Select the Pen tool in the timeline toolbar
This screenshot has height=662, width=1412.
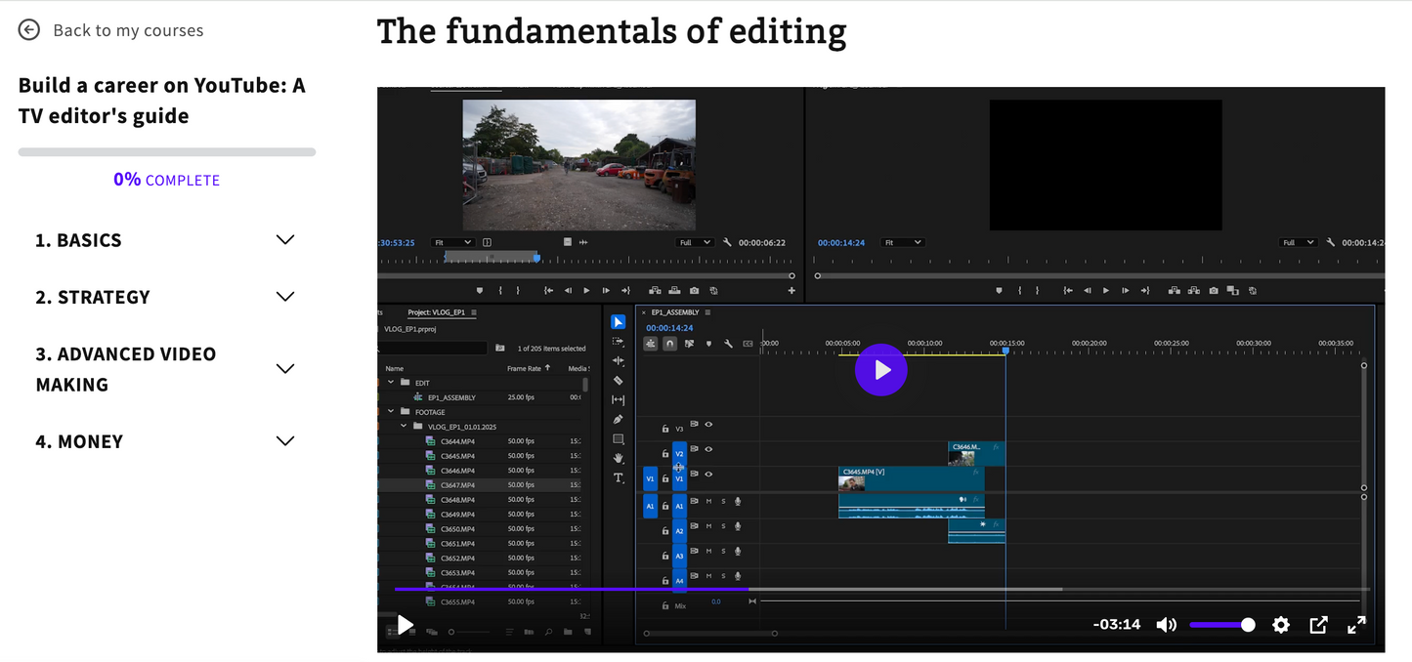coord(618,419)
